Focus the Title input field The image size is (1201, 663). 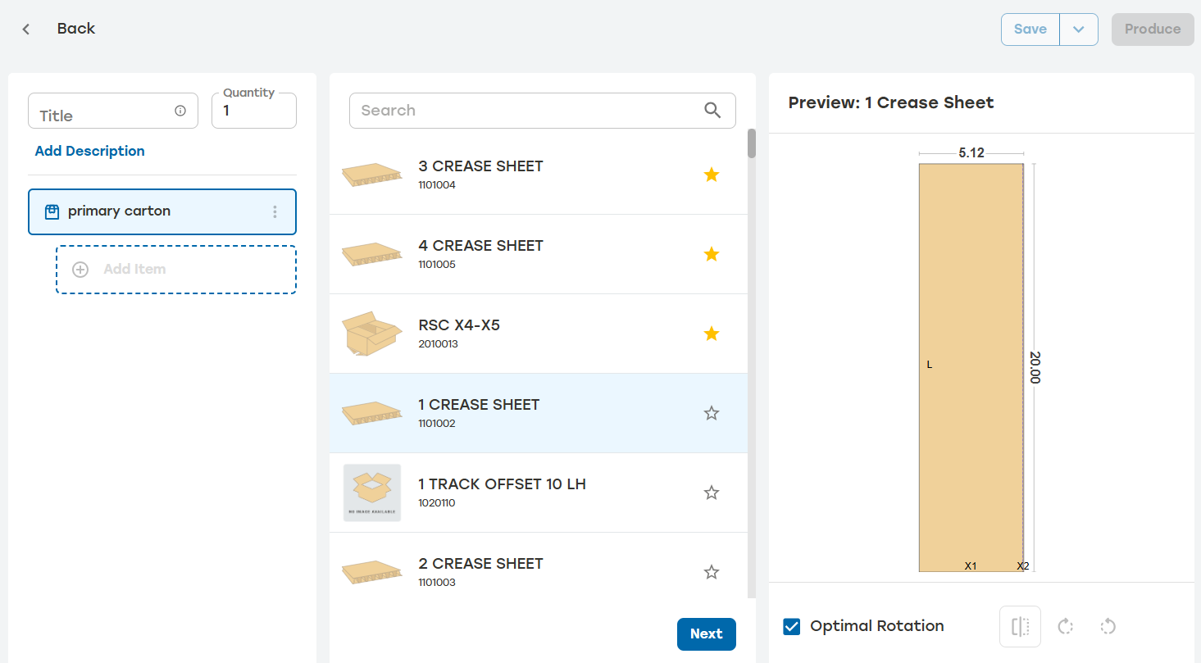[113, 111]
